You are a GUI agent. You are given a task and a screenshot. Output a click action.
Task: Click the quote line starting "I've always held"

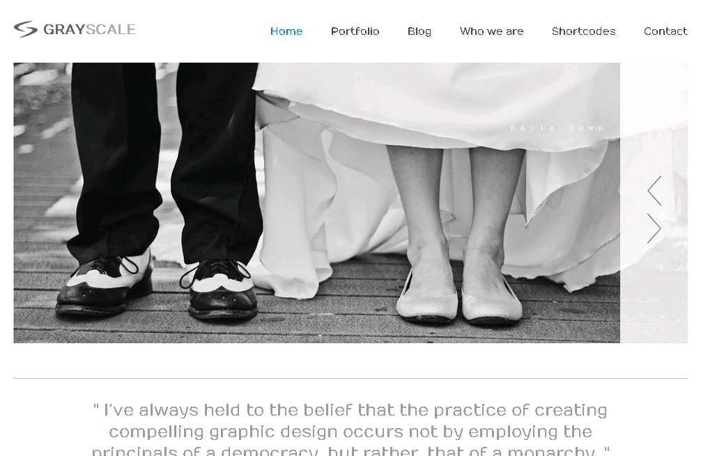[x=350, y=410]
